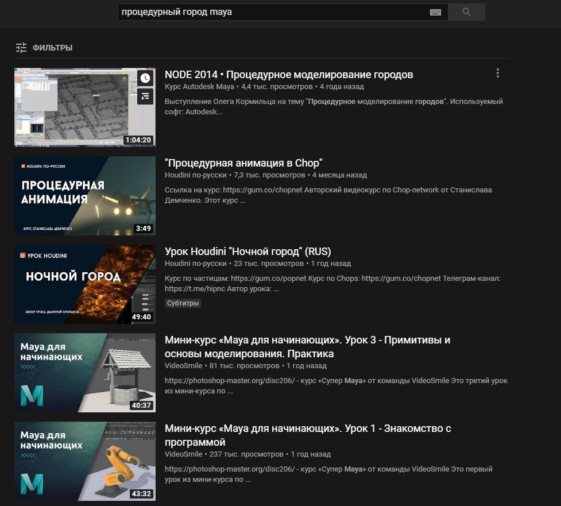Click the Субтитры badge
561x506 pixels.
tap(183, 303)
